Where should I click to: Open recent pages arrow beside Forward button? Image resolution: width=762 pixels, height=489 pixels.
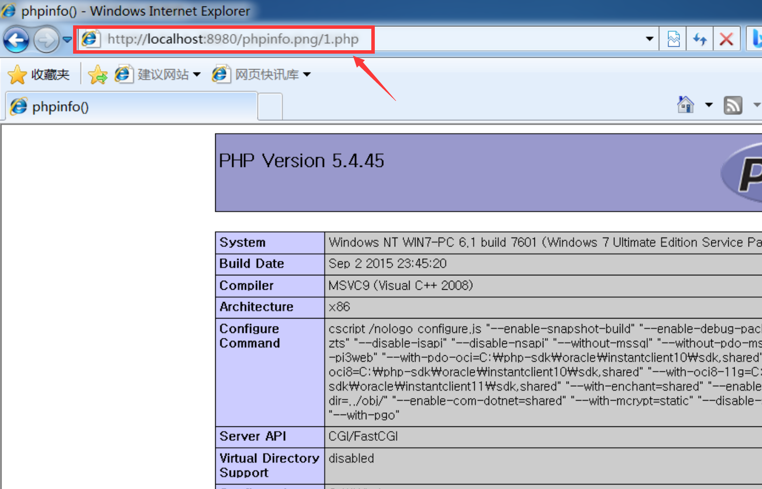pyautogui.click(x=67, y=40)
